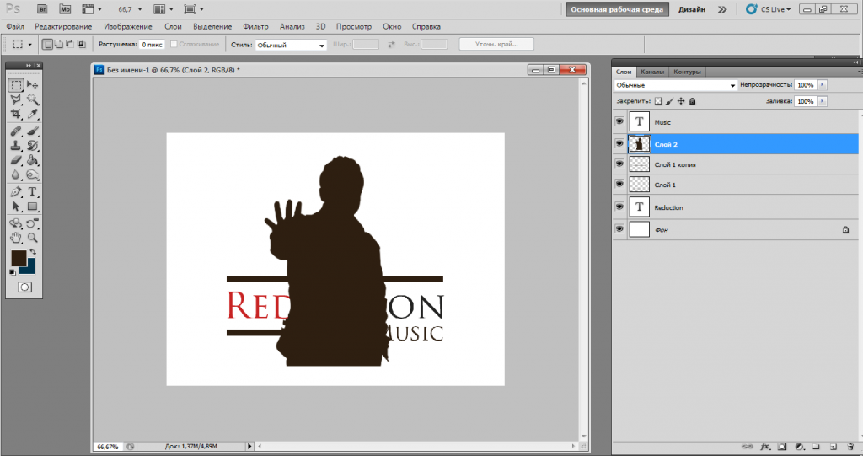Open the Фильтр menu

(x=256, y=26)
